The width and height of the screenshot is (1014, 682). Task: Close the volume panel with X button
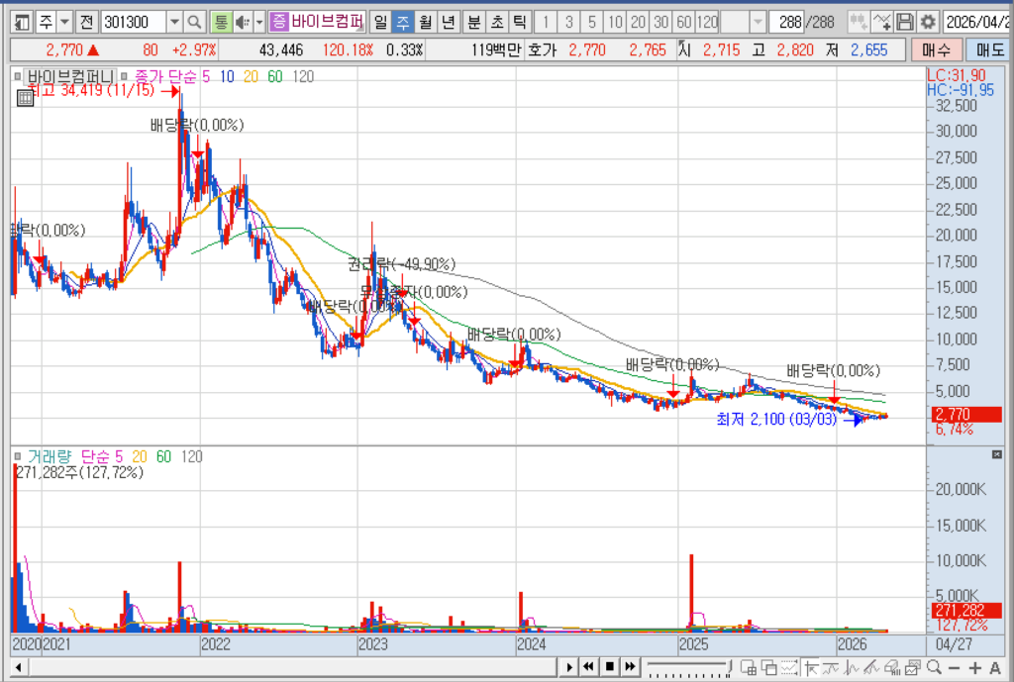(x=996, y=455)
